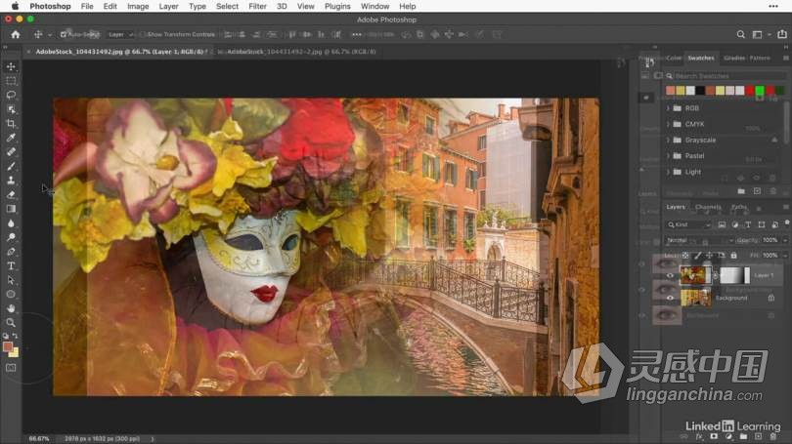Select the Background layer thumbnail
The width and height of the screenshot is (792, 444).
(x=695, y=298)
